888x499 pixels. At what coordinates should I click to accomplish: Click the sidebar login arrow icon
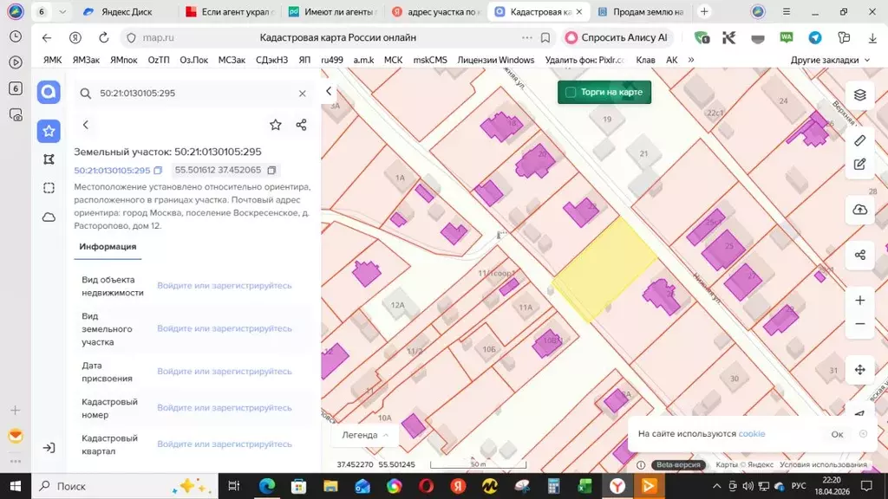pos(49,448)
